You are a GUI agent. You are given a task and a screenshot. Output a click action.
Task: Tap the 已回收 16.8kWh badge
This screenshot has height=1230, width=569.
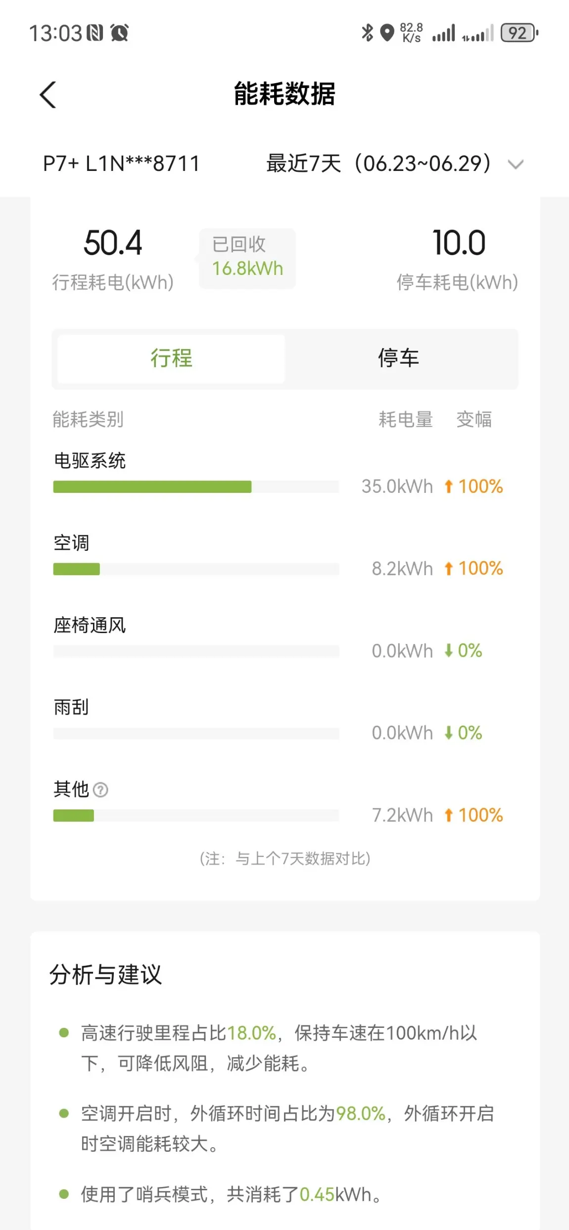247,258
